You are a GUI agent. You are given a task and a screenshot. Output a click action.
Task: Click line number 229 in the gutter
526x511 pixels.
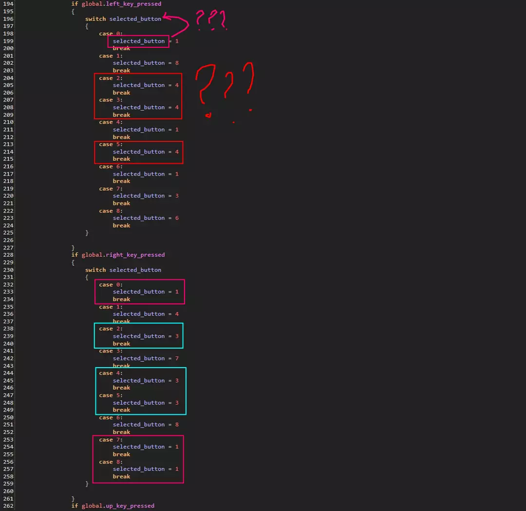click(x=8, y=262)
